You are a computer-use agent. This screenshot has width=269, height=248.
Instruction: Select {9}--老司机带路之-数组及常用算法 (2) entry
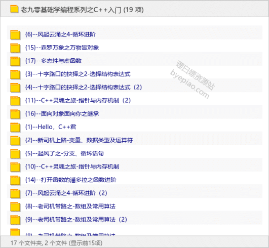tap(76, 219)
